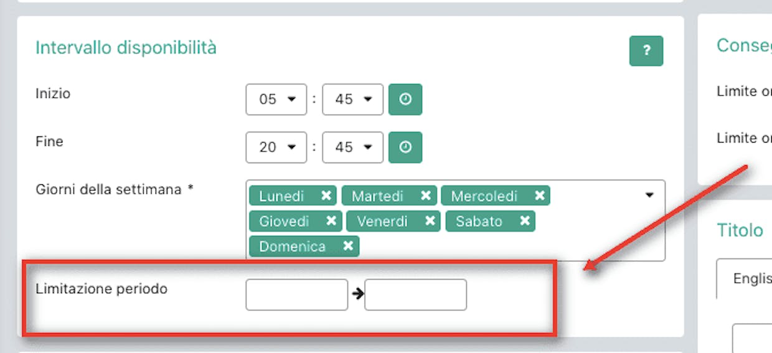
Task: Open the Inizio hour dropdown
Action: pos(276,100)
